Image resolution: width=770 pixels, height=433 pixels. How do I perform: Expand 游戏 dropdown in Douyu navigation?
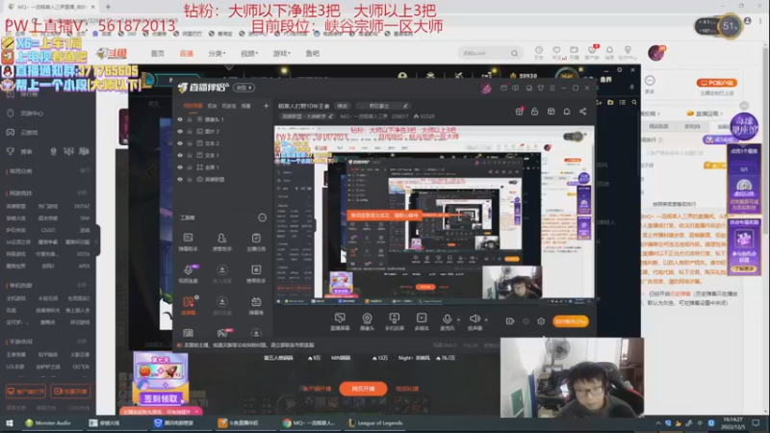(281, 53)
